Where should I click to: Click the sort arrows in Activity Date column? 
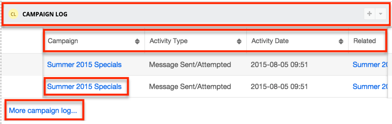click(341, 41)
